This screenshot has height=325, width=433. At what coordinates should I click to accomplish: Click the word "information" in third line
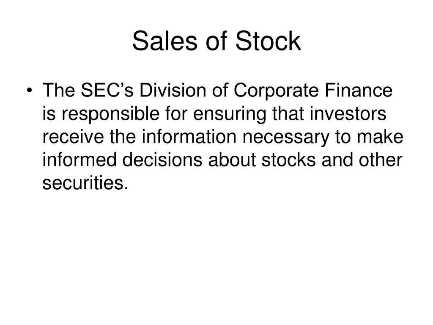189,137
